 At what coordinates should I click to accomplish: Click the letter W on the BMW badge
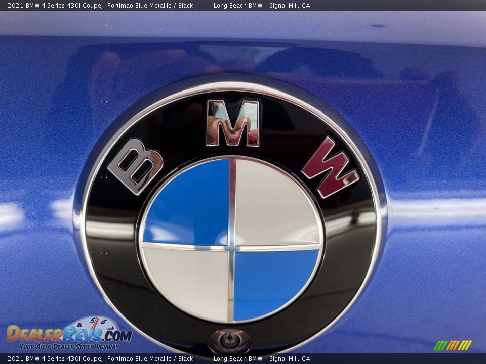331,167
